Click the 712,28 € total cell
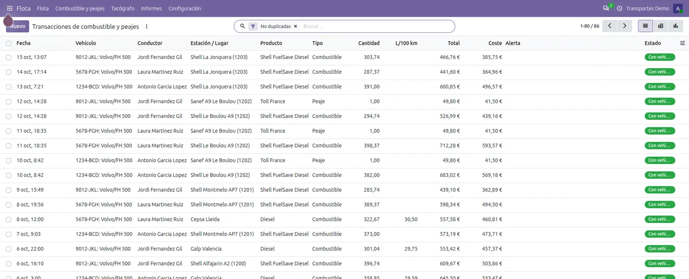 [x=450, y=146]
